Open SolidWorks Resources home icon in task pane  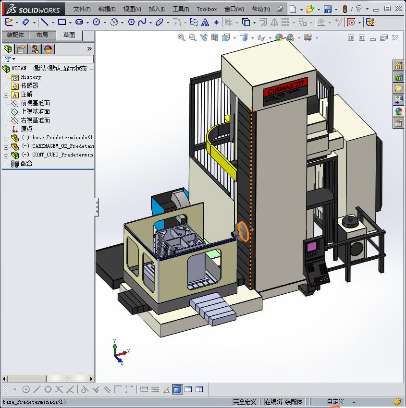tap(398, 66)
